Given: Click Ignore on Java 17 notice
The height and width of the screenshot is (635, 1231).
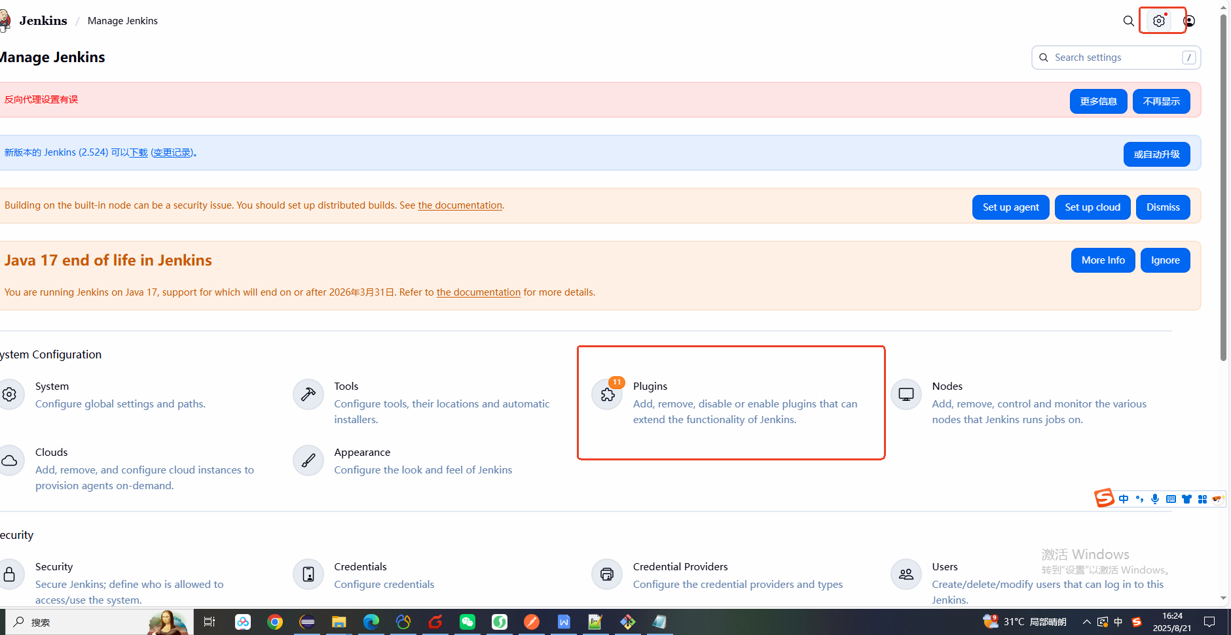Looking at the screenshot, I should [1165, 260].
